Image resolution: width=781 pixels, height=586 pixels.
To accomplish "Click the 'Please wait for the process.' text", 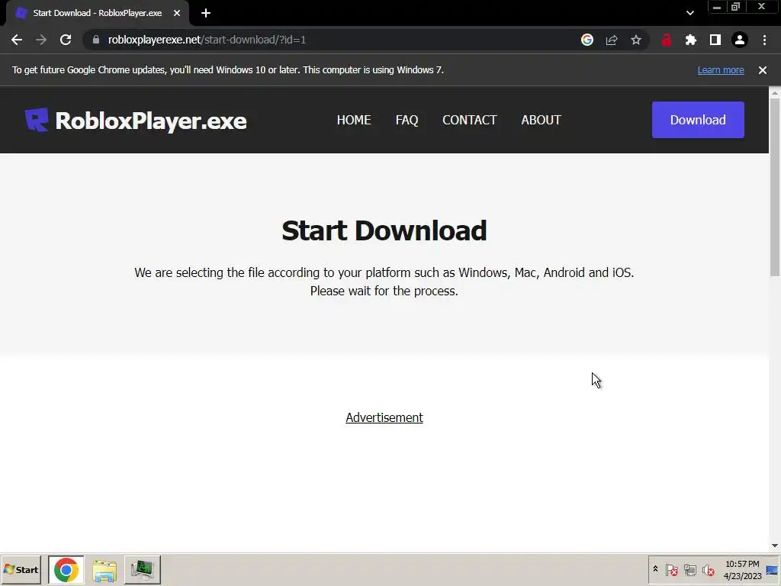I will (x=384, y=291).
